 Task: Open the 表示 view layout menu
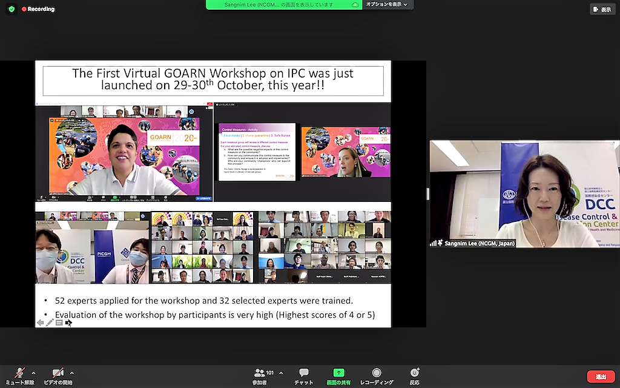(602, 9)
